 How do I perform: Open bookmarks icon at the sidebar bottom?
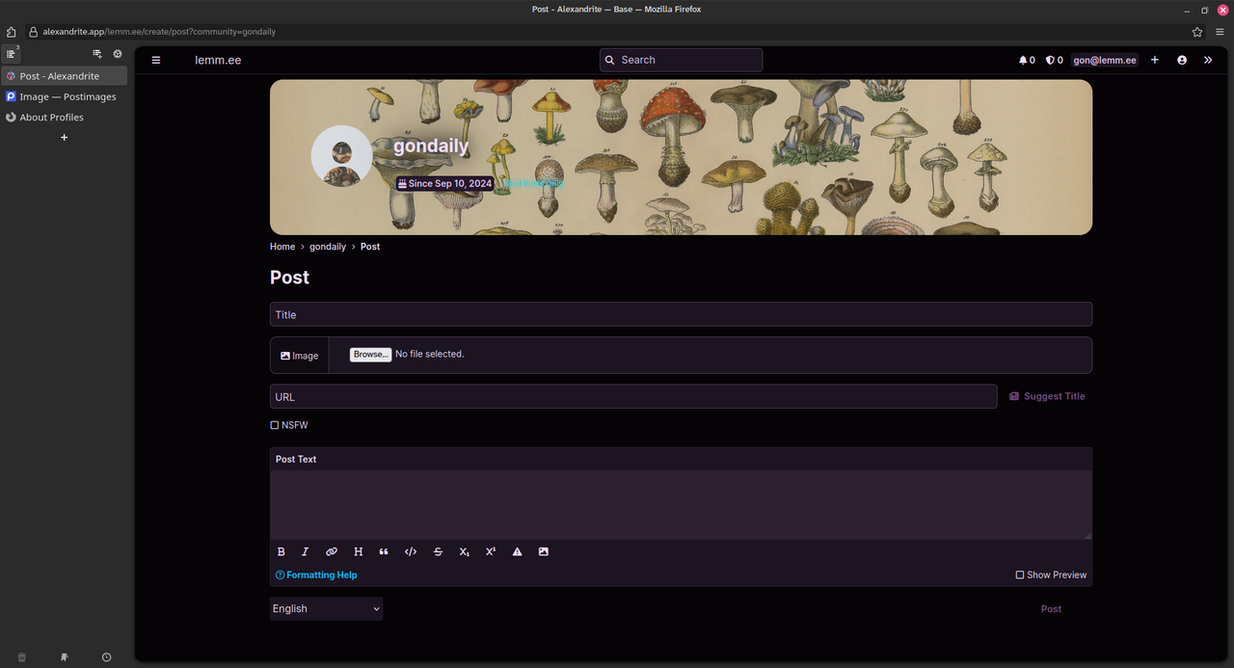point(65,657)
